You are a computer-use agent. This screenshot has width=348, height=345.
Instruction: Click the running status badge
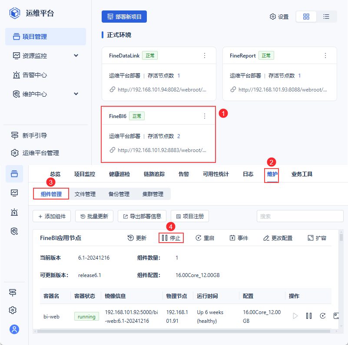pyautogui.click(x=86, y=316)
